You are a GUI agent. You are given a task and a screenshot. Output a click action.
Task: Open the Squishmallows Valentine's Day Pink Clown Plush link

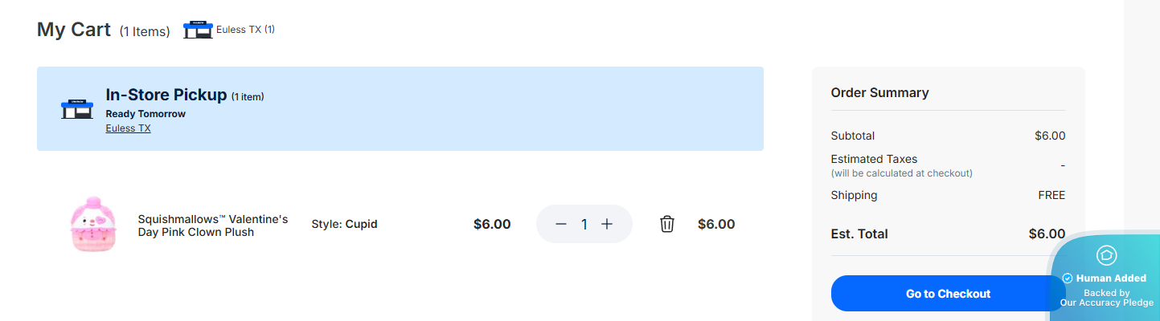coord(212,226)
